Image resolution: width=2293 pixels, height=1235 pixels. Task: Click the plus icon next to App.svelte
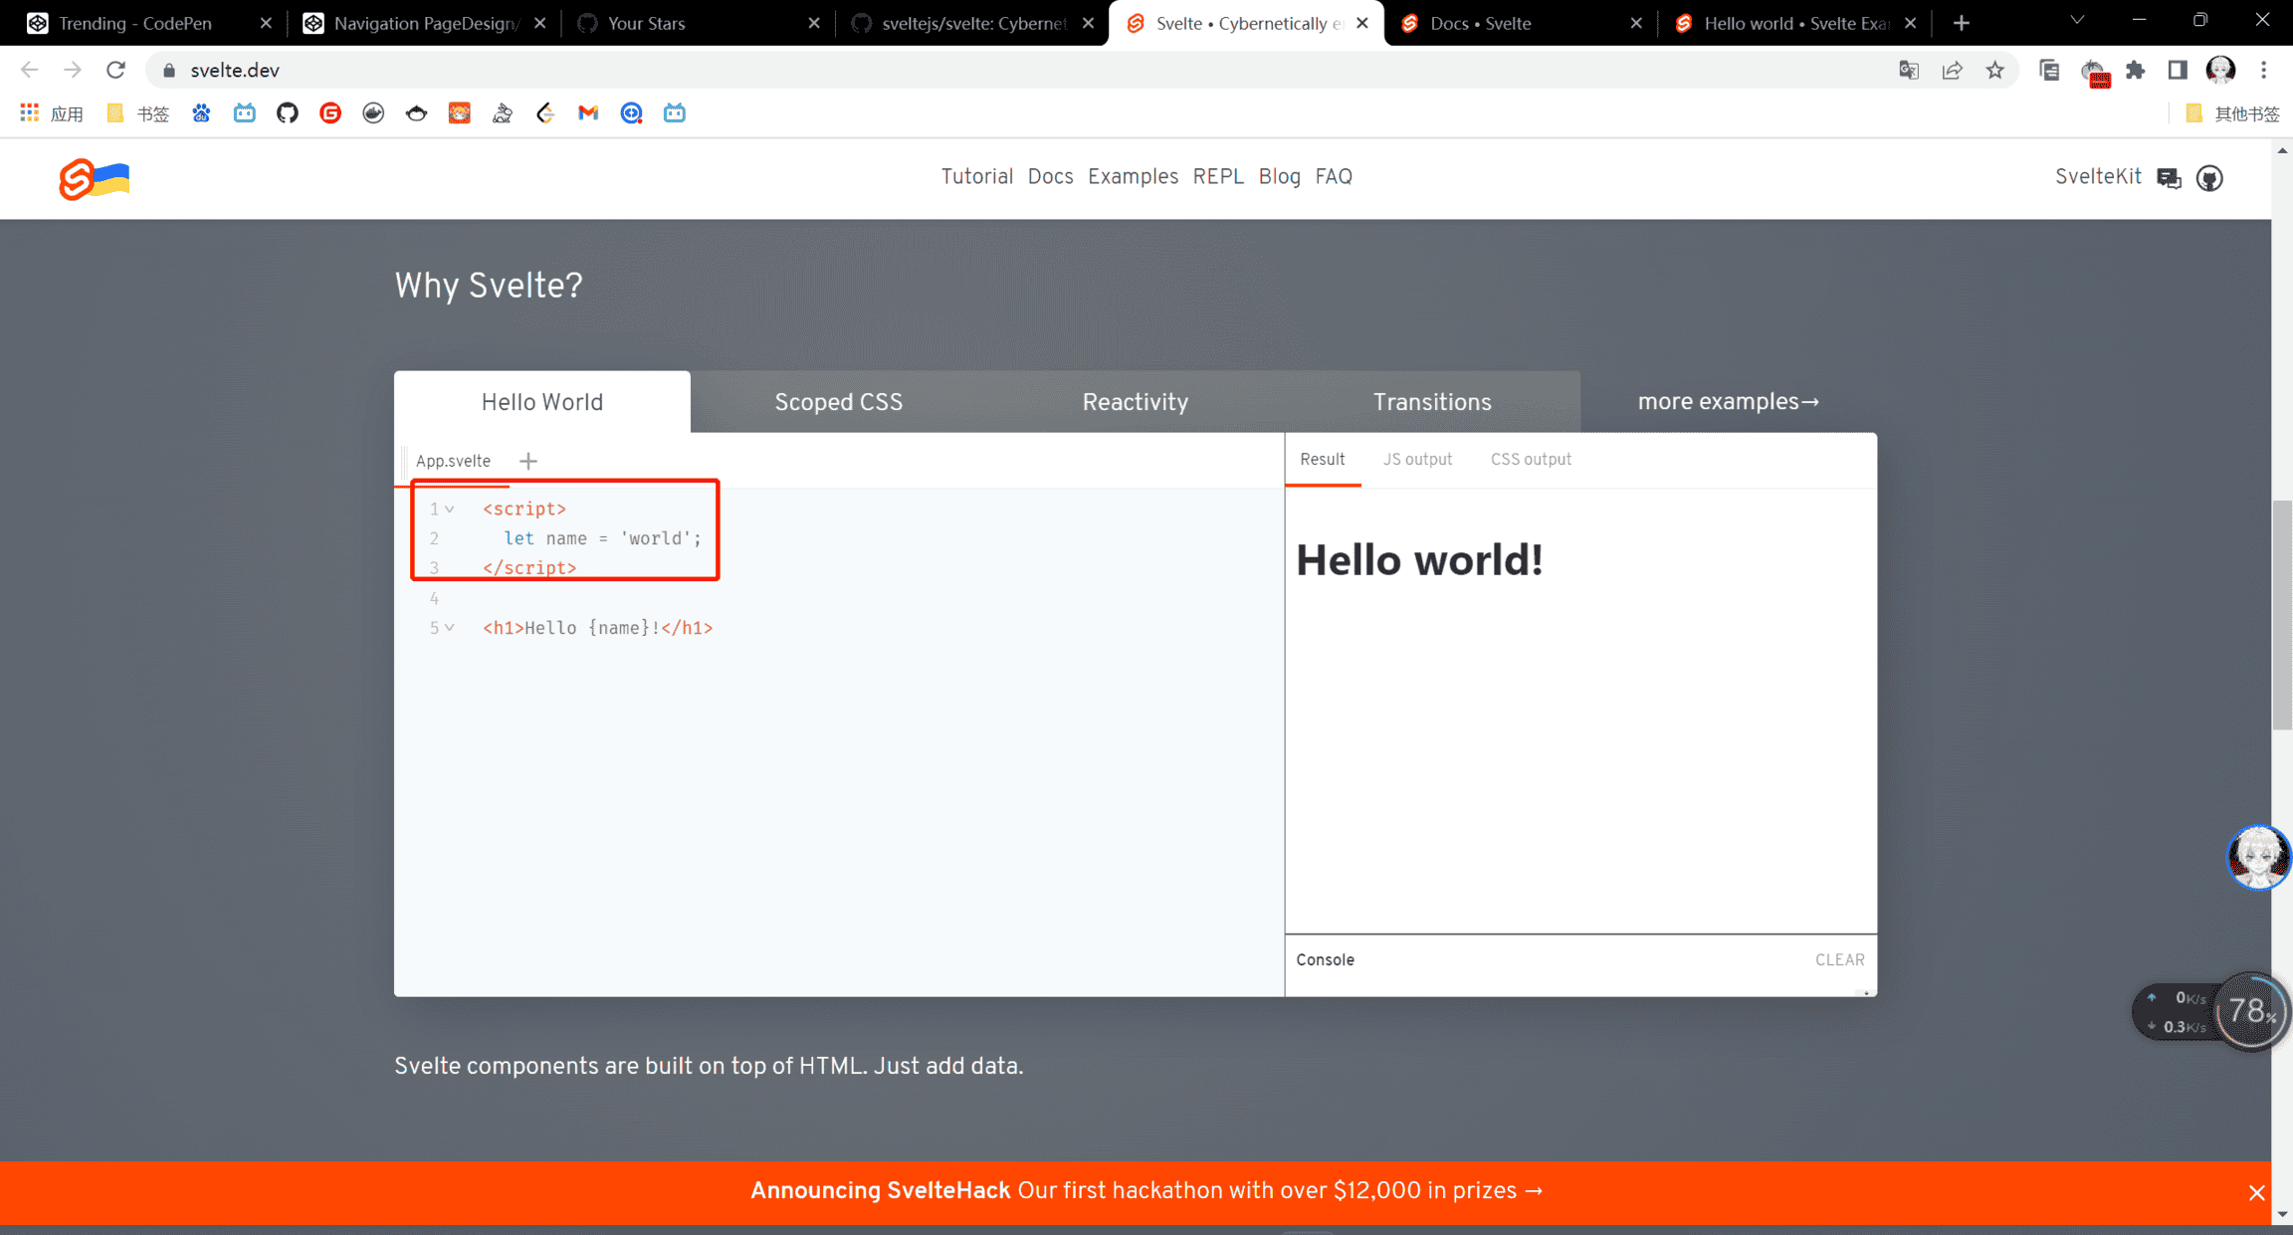[528, 461]
